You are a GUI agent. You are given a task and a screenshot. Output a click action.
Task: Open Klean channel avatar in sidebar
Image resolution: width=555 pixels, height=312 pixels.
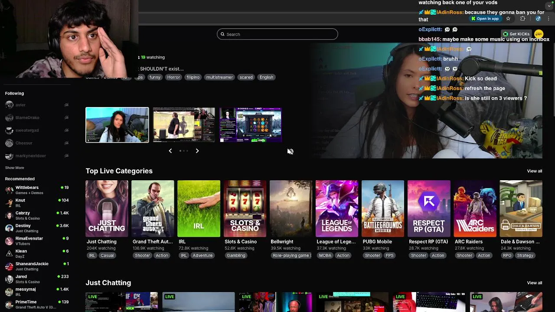click(x=9, y=253)
